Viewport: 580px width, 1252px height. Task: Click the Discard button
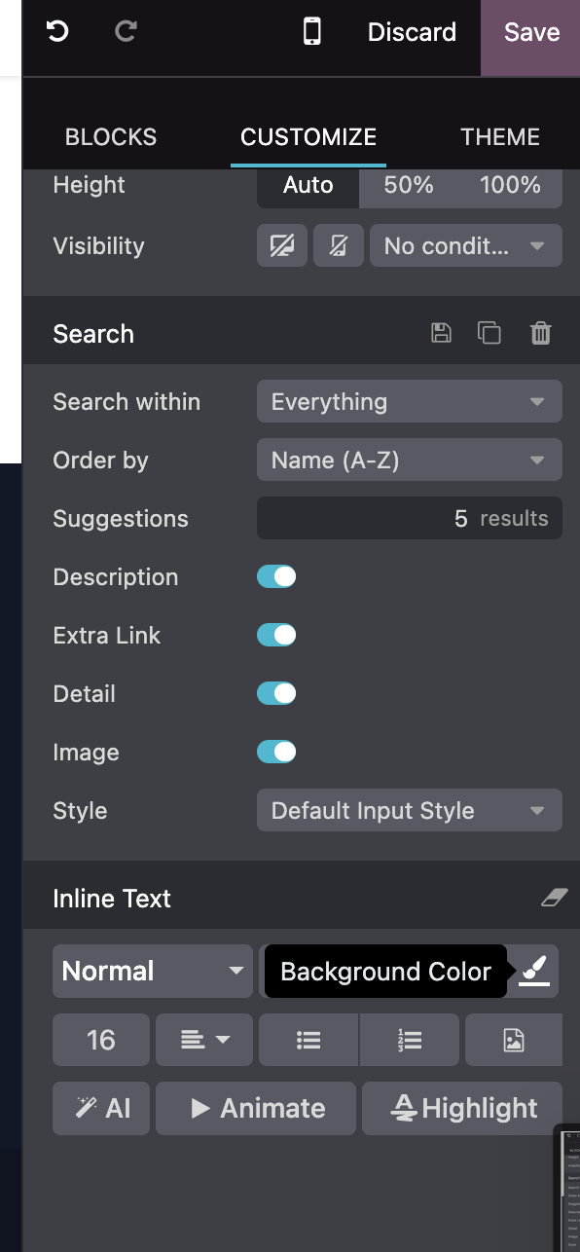pyautogui.click(x=412, y=32)
